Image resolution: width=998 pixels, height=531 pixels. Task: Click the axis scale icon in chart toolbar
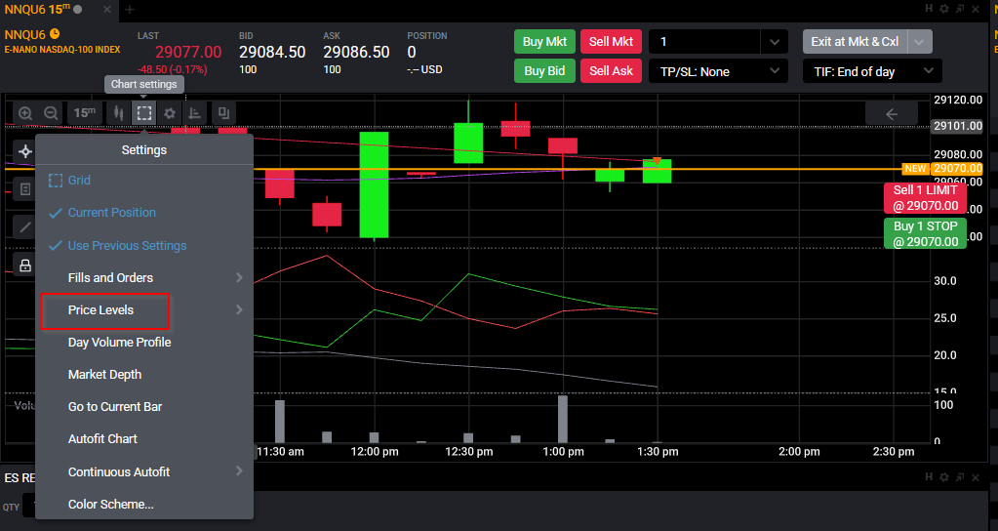click(195, 113)
